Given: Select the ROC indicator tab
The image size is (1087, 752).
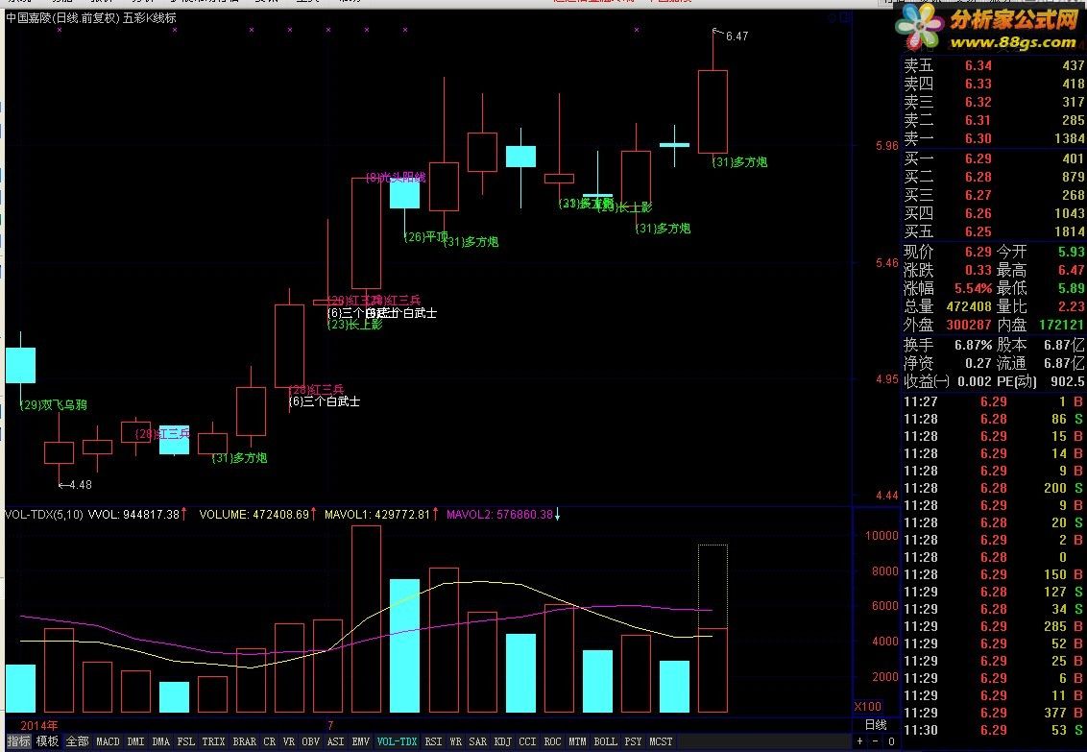Looking at the screenshot, I should [552, 741].
